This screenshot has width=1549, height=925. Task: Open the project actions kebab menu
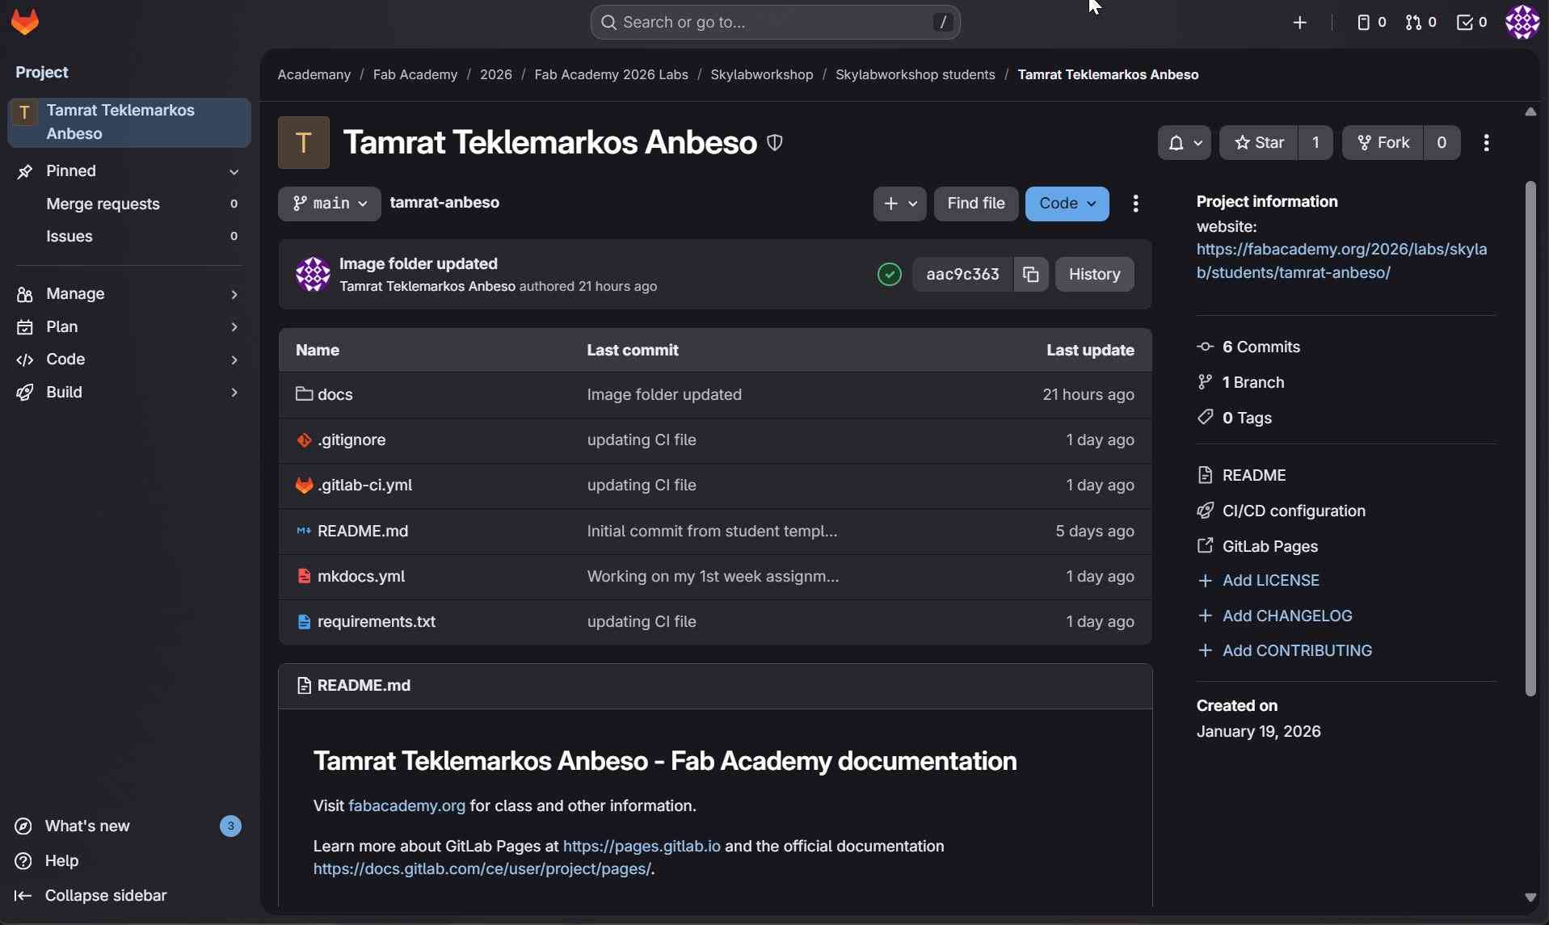[1486, 143]
